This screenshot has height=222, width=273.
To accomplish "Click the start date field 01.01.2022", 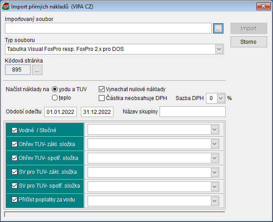I will click(x=61, y=111).
